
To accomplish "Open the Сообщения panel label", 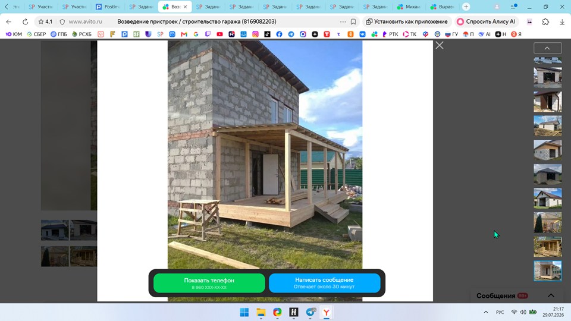I will pyautogui.click(x=495, y=295).
